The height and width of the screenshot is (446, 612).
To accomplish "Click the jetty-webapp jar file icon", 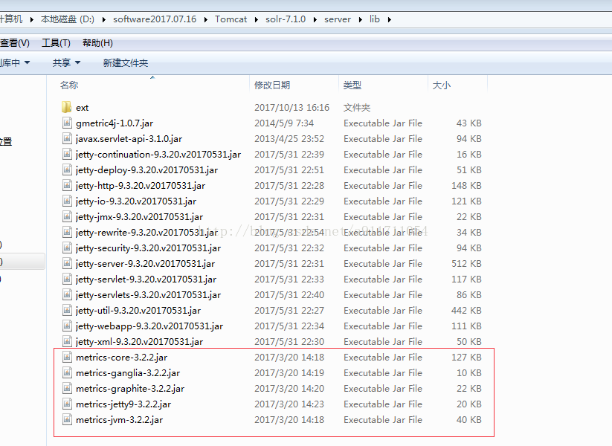I will [x=67, y=326].
